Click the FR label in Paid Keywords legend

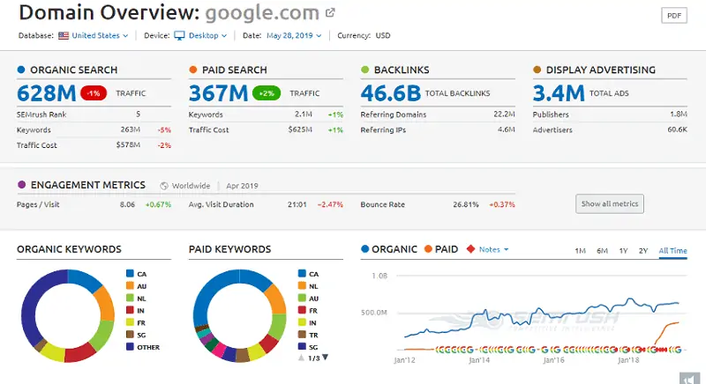(x=313, y=311)
